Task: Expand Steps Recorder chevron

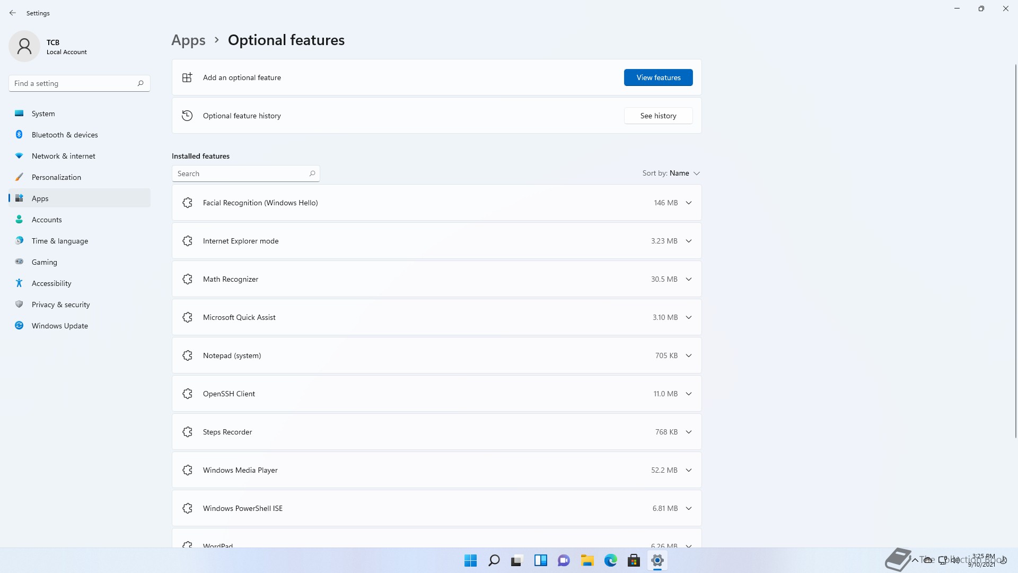Action: tap(689, 432)
